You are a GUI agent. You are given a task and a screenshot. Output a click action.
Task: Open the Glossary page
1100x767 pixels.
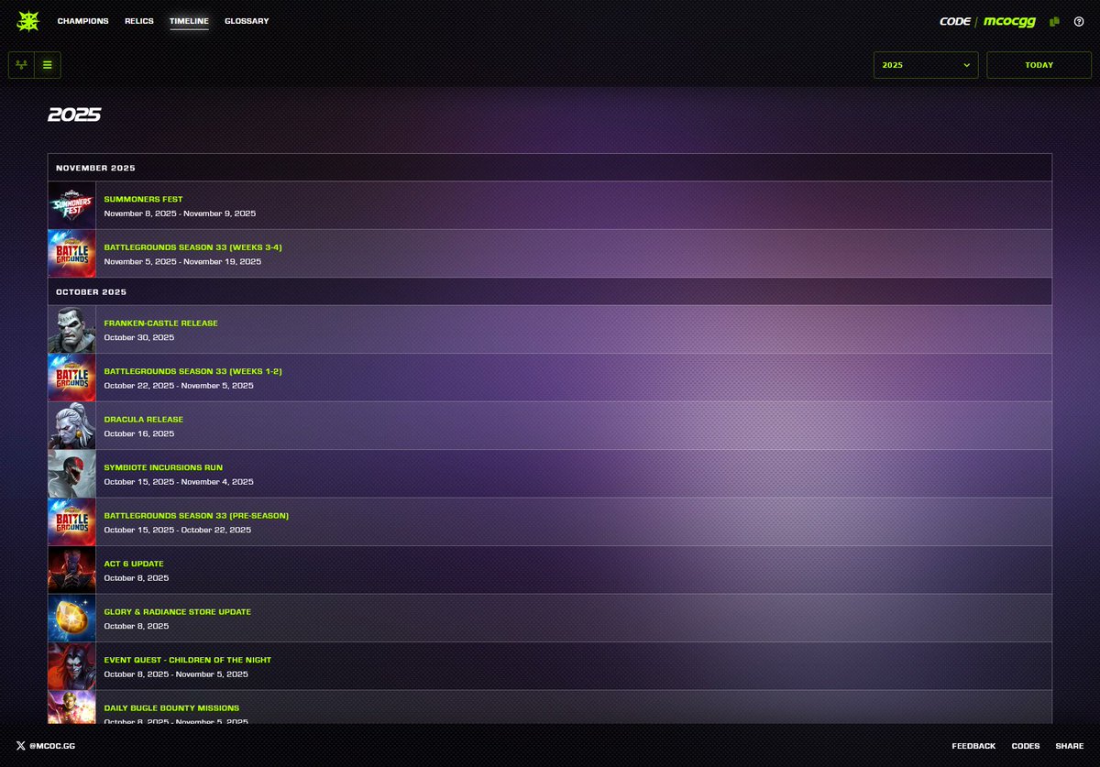pyautogui.click(x=247, y=21)
